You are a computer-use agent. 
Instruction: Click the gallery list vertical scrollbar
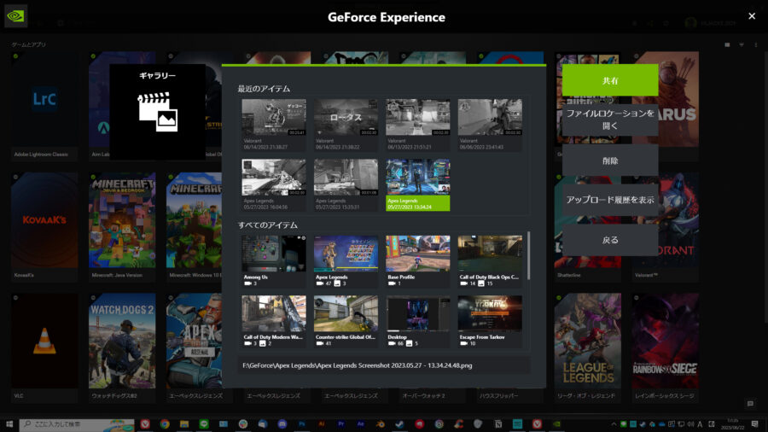[528, 255]
